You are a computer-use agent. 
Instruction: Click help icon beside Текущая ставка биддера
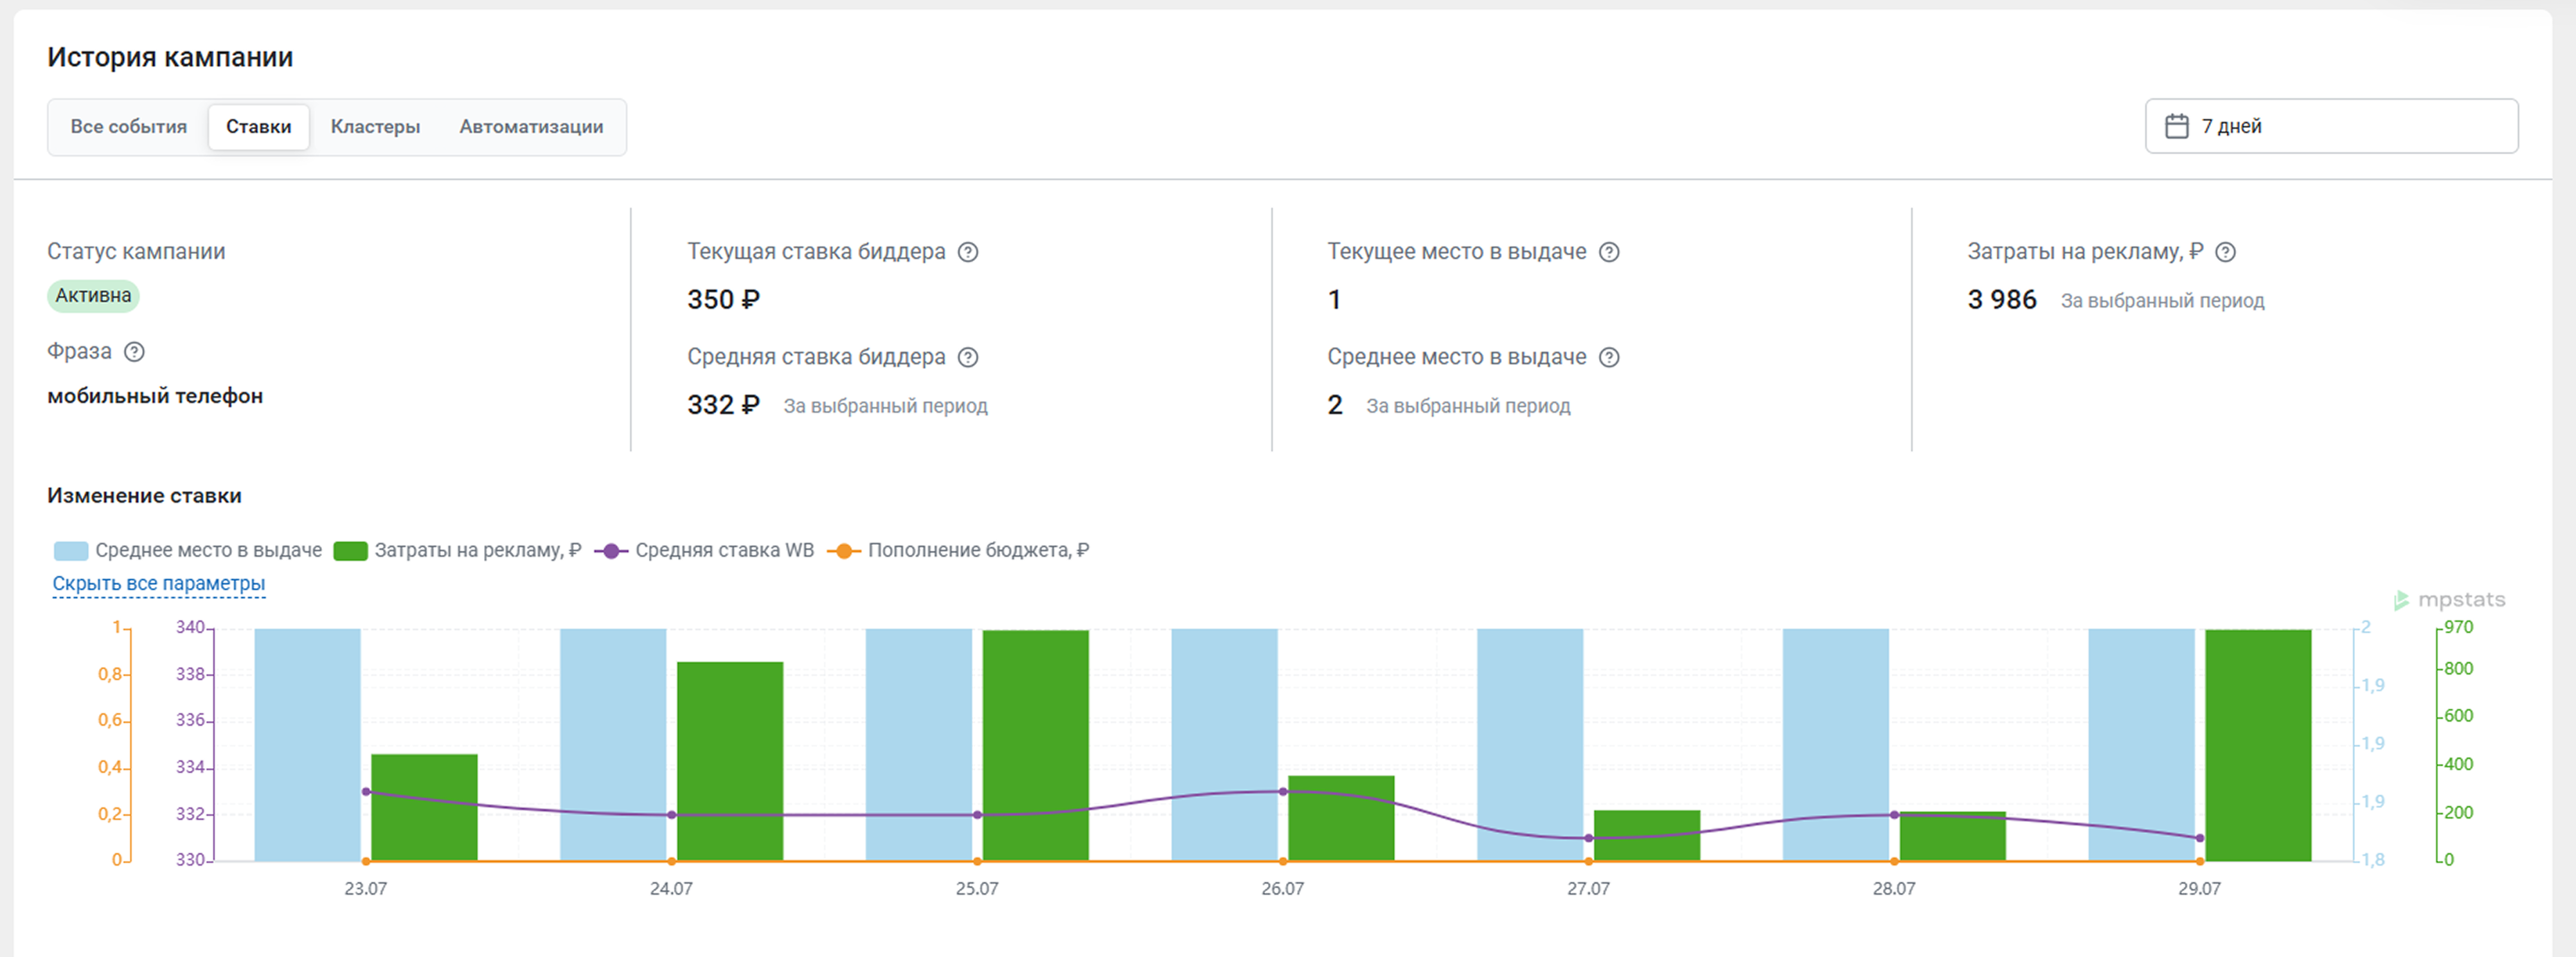click(x=968, y=252)
